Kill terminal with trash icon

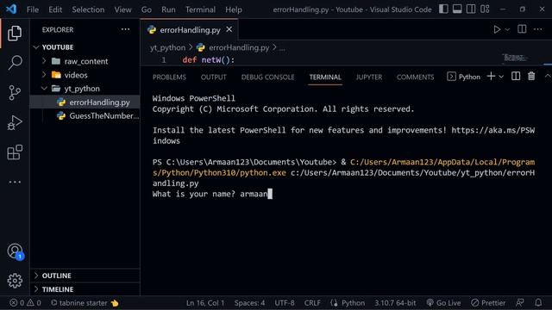point(531,77)
